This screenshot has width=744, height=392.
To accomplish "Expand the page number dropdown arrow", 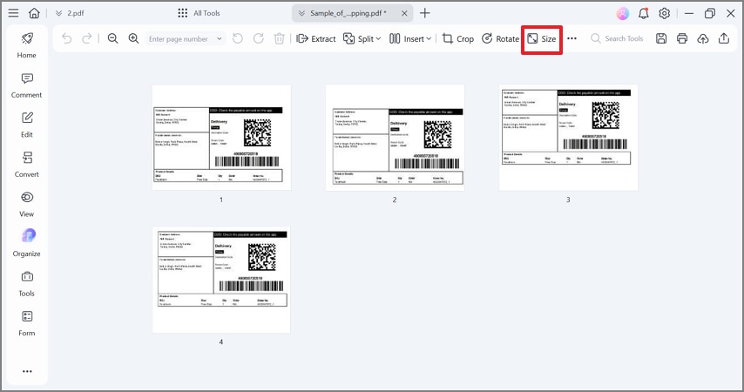I will coord(220,38).
